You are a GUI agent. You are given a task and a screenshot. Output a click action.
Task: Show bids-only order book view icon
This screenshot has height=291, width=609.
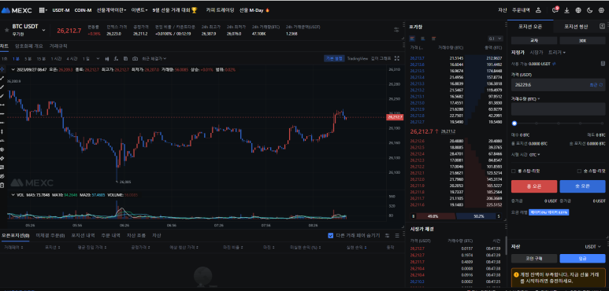pyautogui.click(x=423, y=39)
